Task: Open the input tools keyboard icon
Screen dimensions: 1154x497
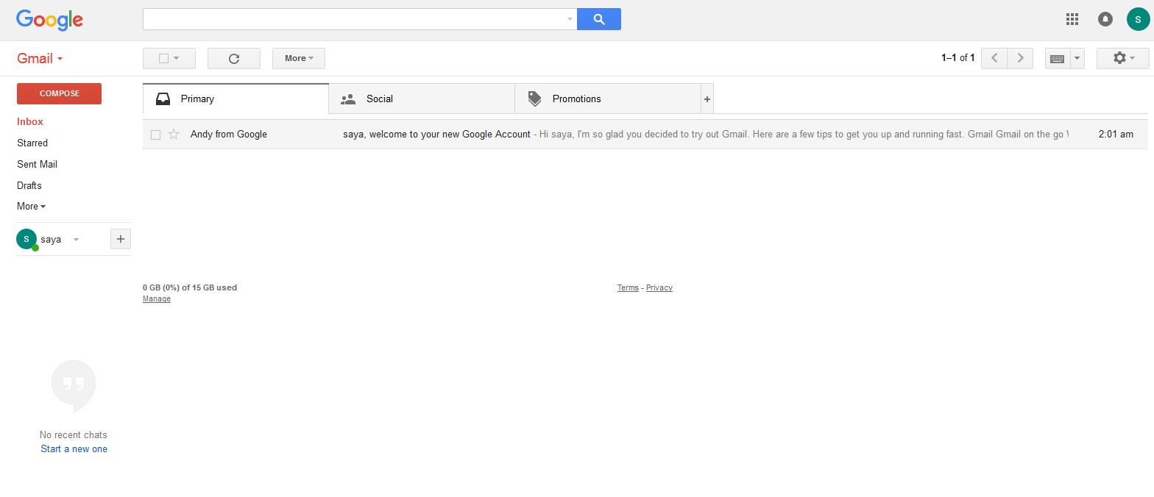Action: (1058, 58)
